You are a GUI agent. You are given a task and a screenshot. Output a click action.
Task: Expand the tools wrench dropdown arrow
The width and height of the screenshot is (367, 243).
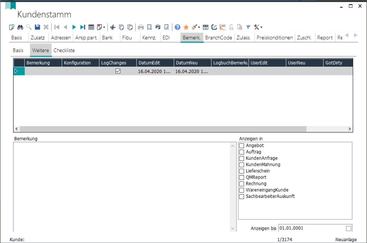[x=262, y=27]
